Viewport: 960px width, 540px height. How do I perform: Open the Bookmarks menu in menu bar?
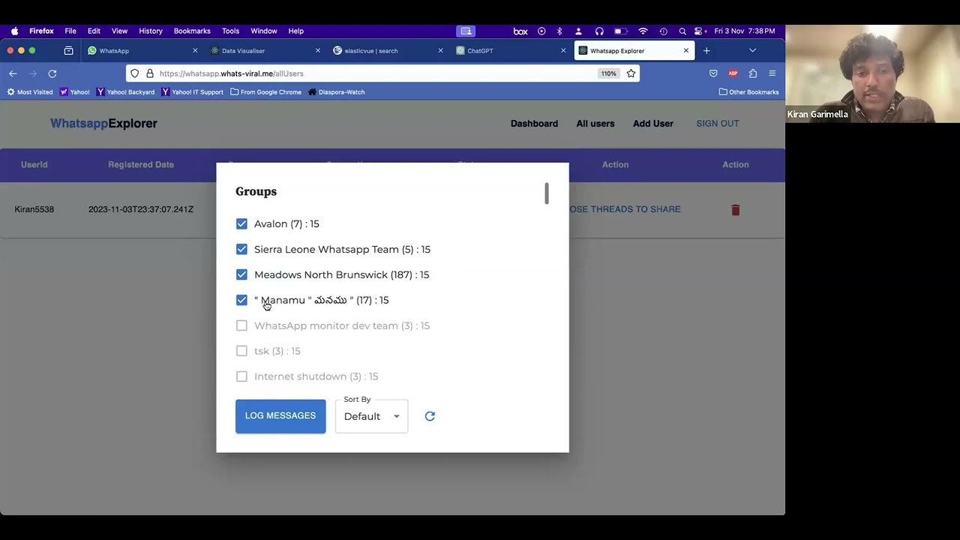[x=192, y=31]
